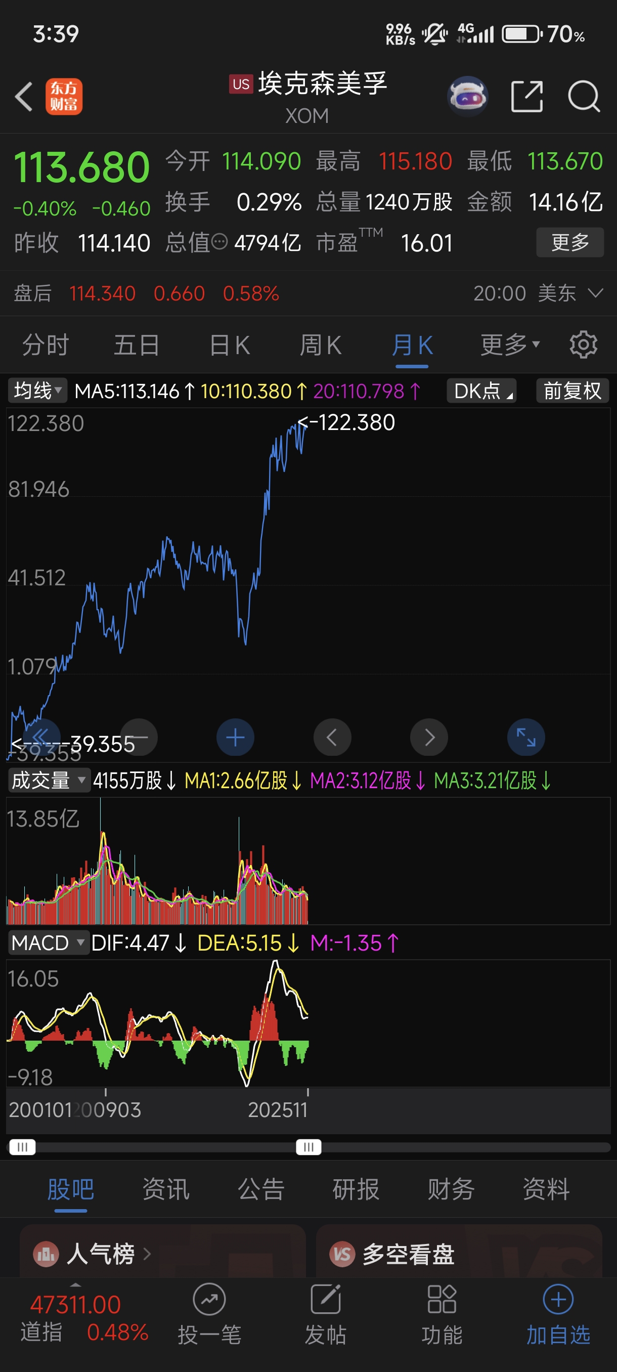Open 资讯 news tab
This screenshot has width=617, height=1372.
(165, 1189)
